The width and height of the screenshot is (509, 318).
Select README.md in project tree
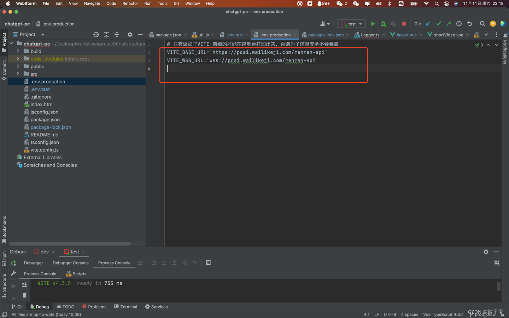[x=44, y=135]
